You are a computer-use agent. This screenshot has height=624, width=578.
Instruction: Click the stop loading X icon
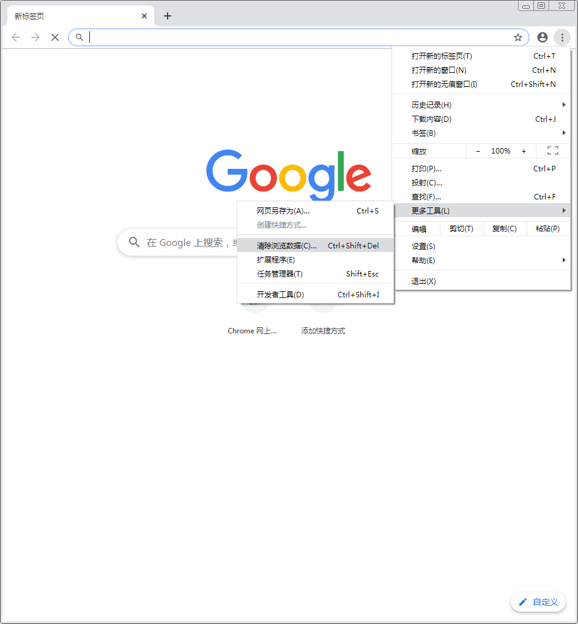click(x=55, y=37)
